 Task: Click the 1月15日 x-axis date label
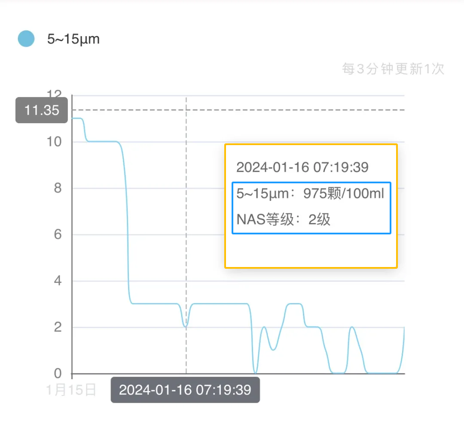pos(71,390)
